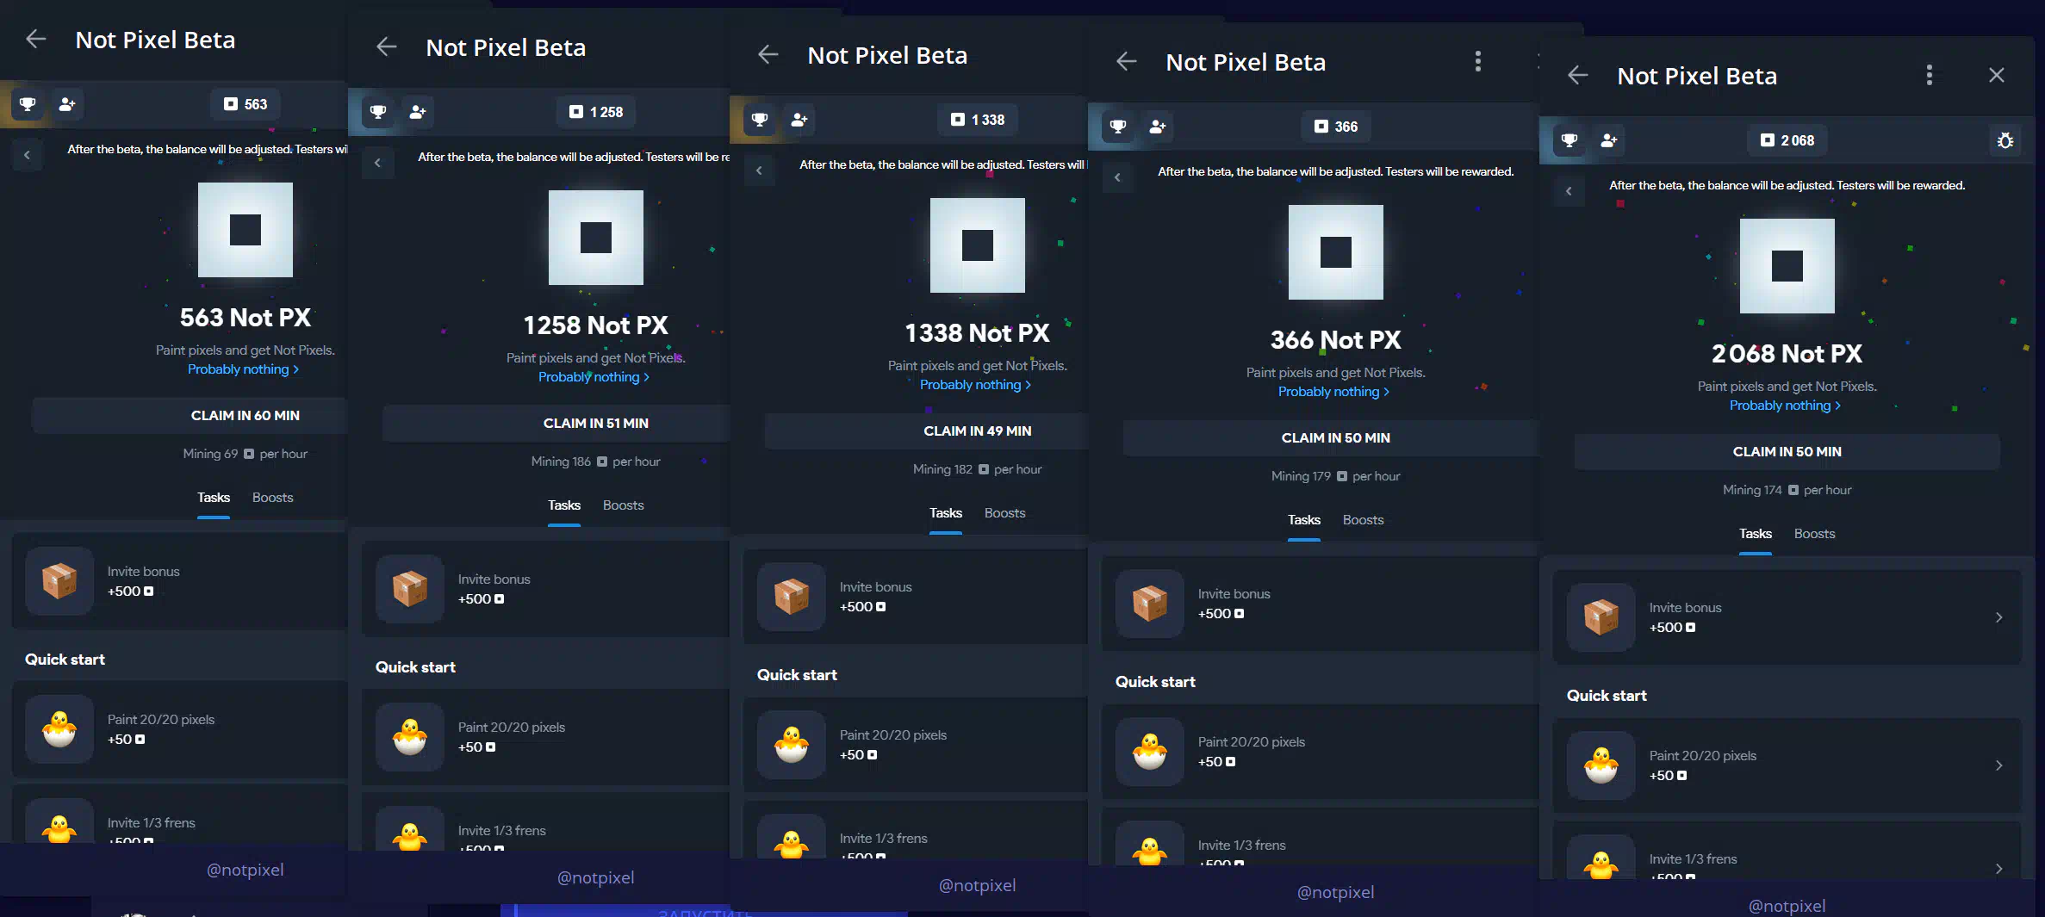Click CLAIM IN 50 MIN in the 366 window
This screenshot has width=2045, height=917.
(x=1331, y=438)
